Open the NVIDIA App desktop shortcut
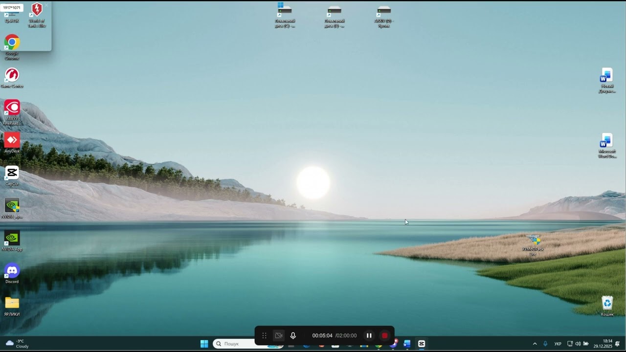Screen dimensions: 626x352 (x=12, y=241)
